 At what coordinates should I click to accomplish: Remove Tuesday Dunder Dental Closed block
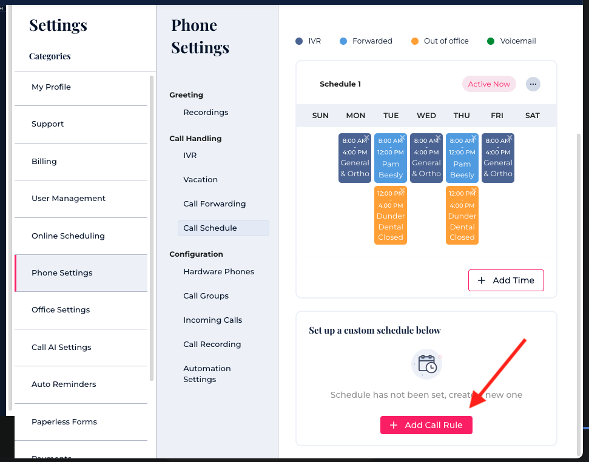click(402, 190)
